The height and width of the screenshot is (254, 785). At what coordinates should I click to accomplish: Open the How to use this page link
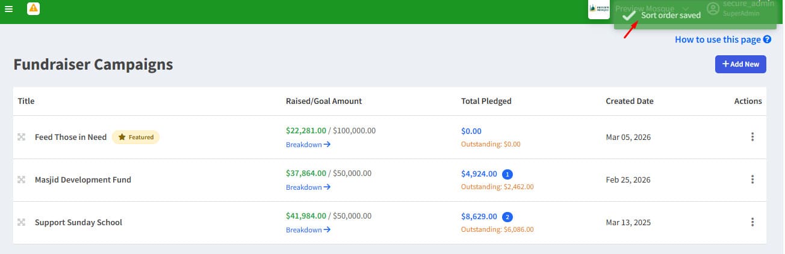718,40
